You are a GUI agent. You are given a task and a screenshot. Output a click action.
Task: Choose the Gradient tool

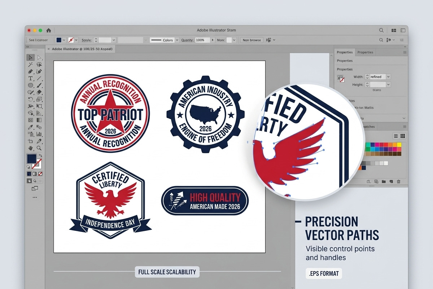[x=39, y=120]
